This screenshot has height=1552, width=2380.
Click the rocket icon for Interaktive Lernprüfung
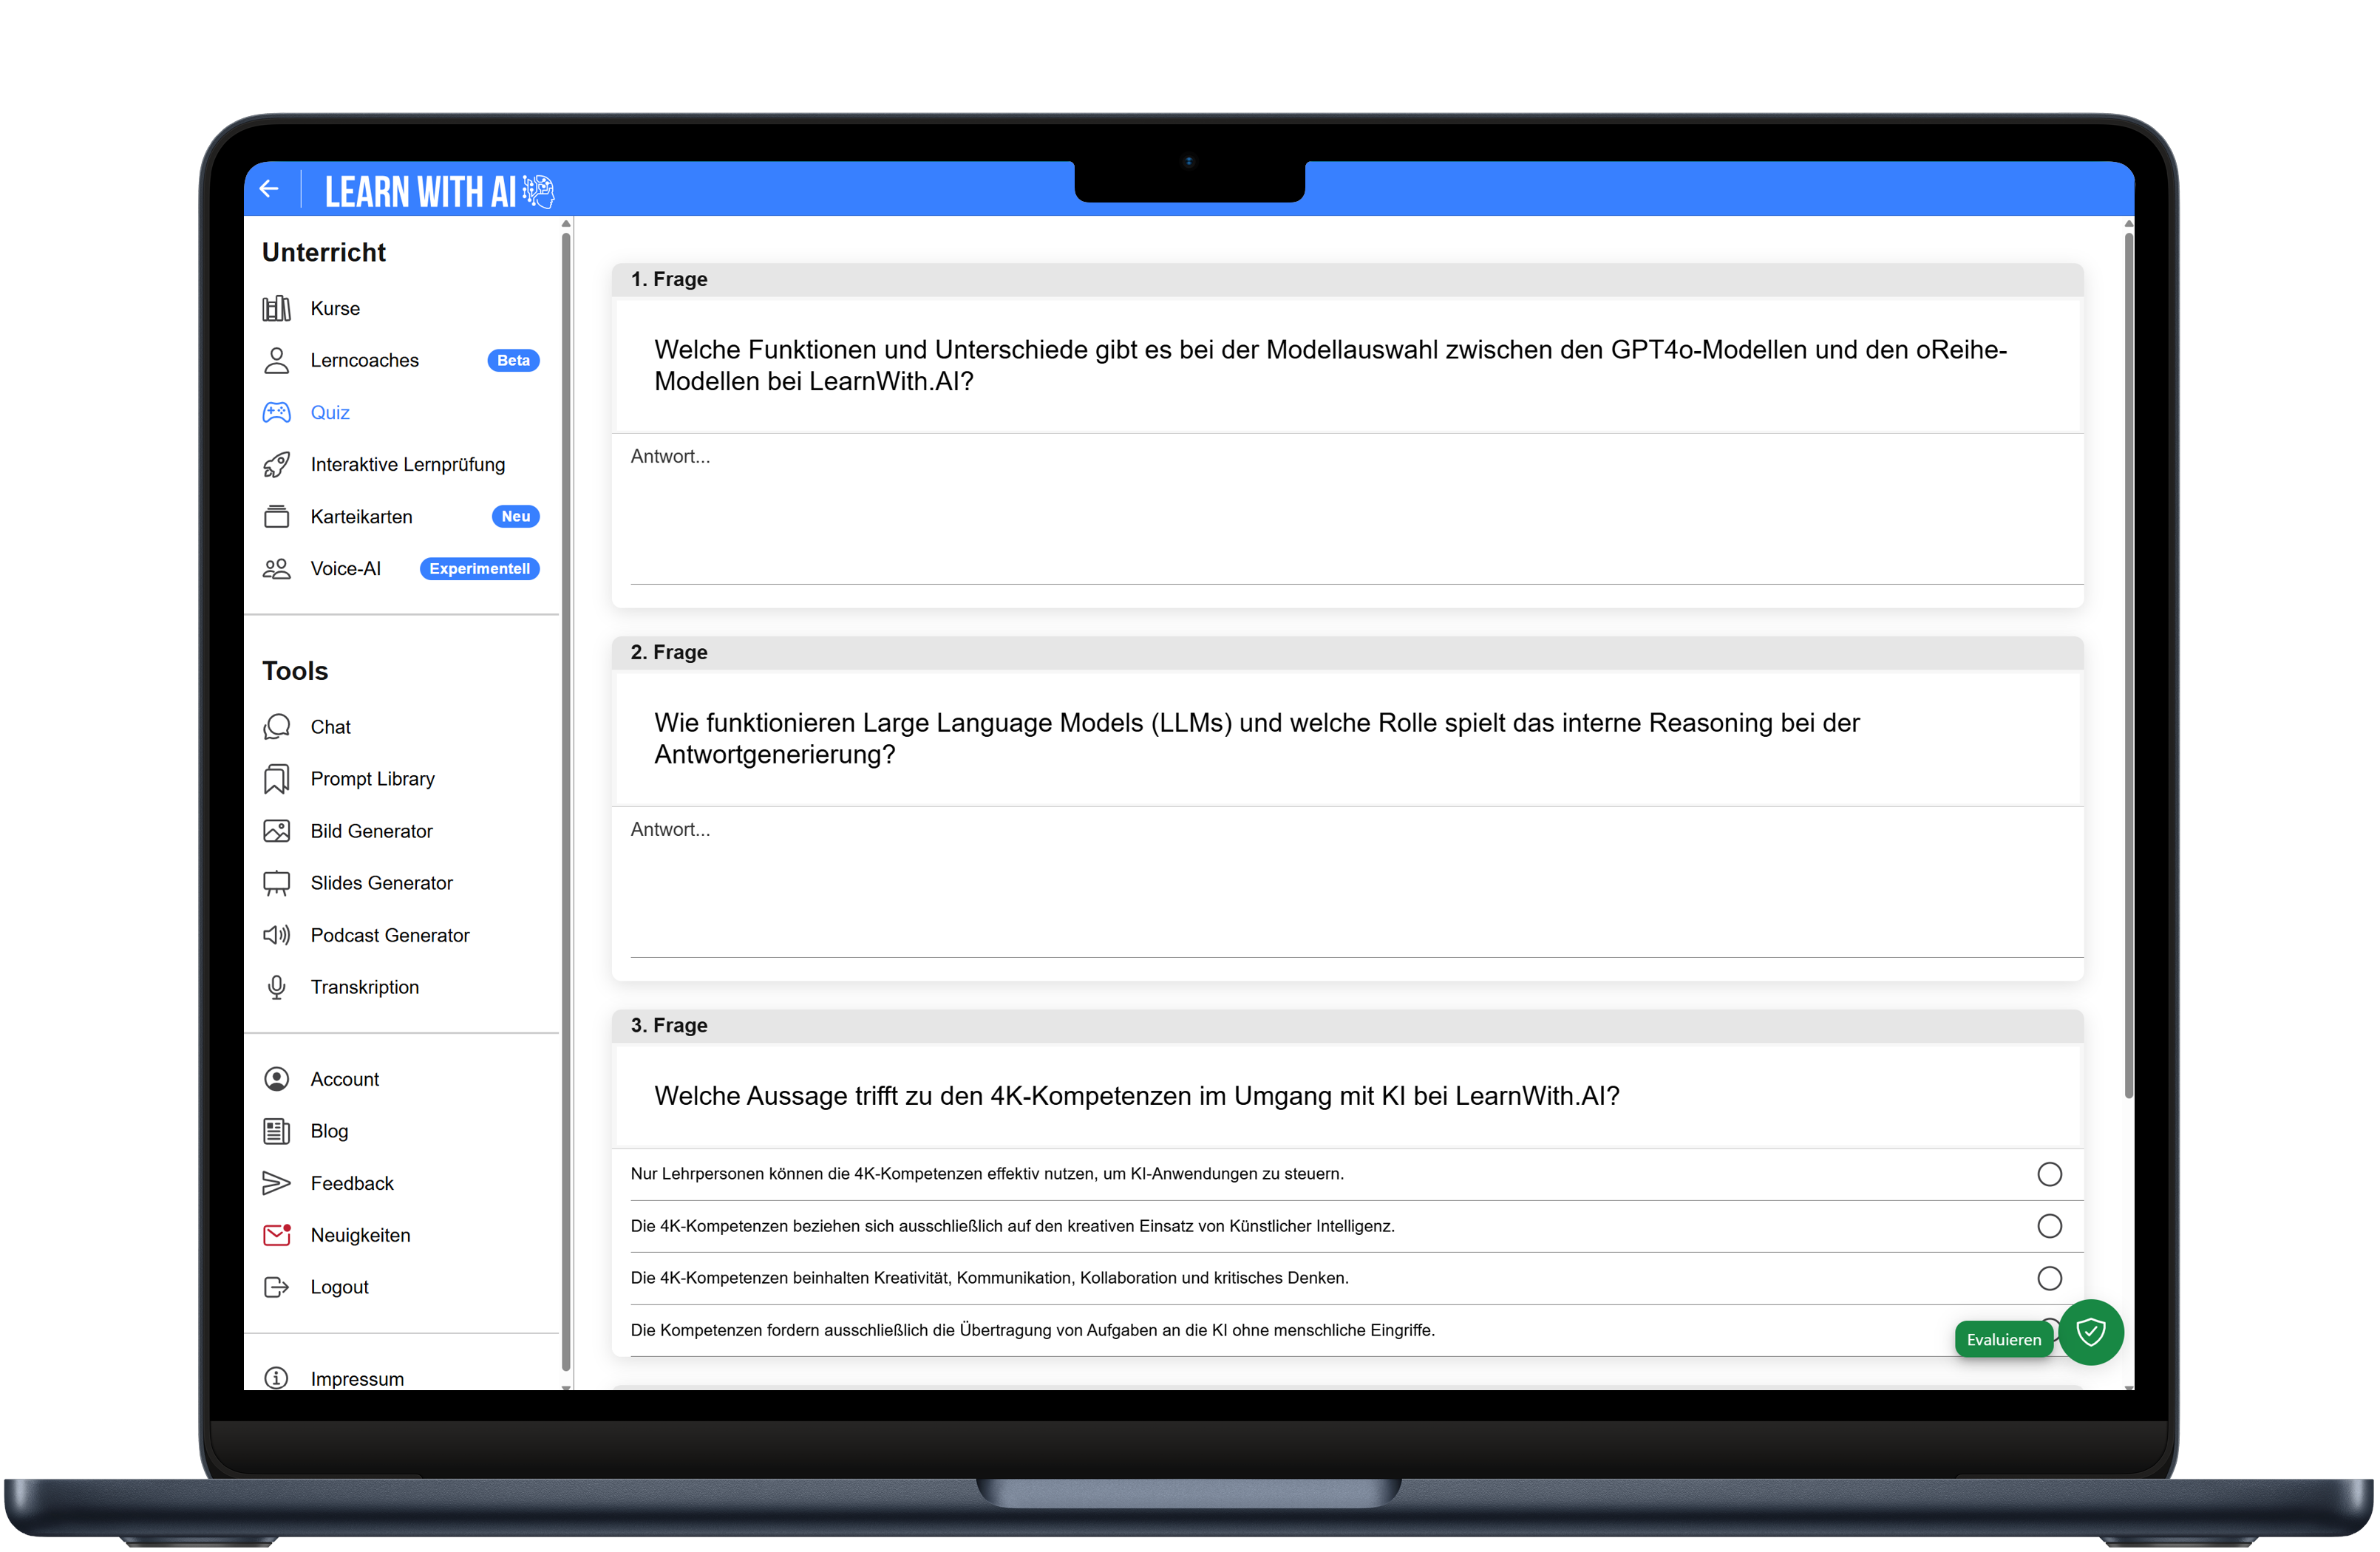pos(276,465)
